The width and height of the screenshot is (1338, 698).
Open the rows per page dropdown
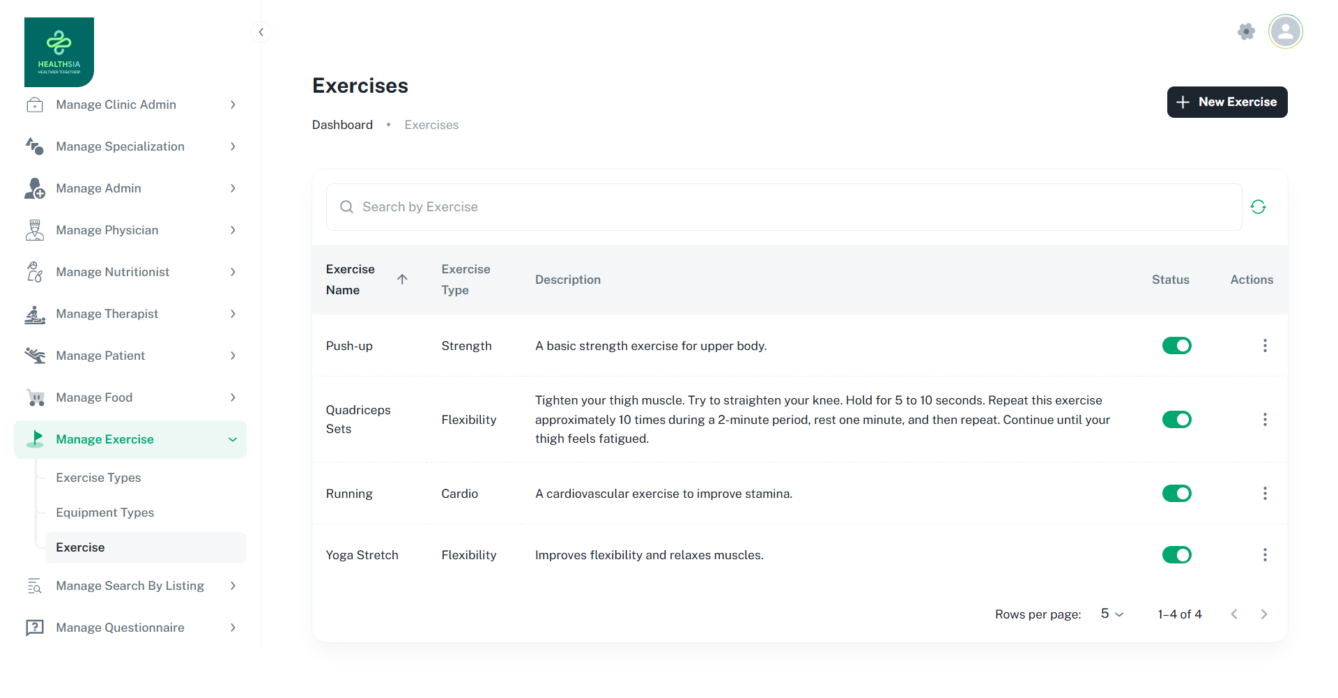click(1112, 614)
